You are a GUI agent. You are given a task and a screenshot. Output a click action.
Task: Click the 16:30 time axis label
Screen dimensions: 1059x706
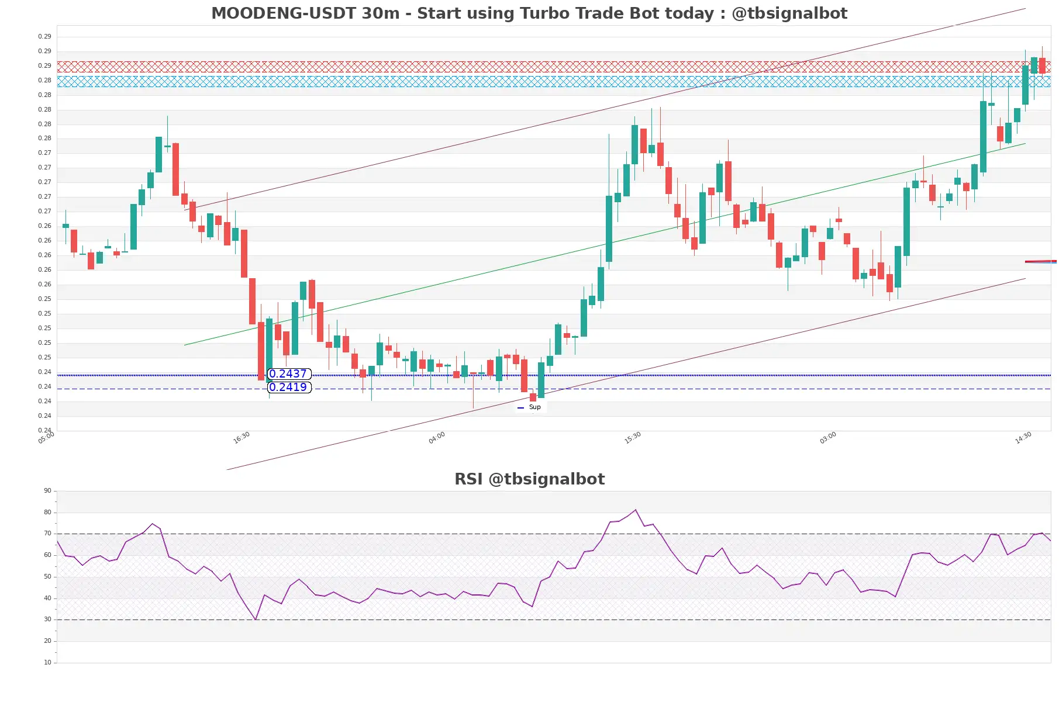click(242, 438)
